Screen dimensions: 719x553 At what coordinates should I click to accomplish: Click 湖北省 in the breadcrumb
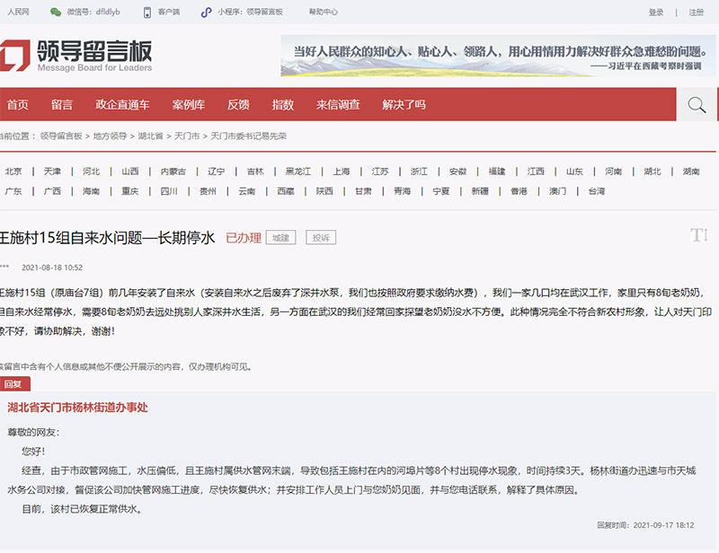(150, 136)
